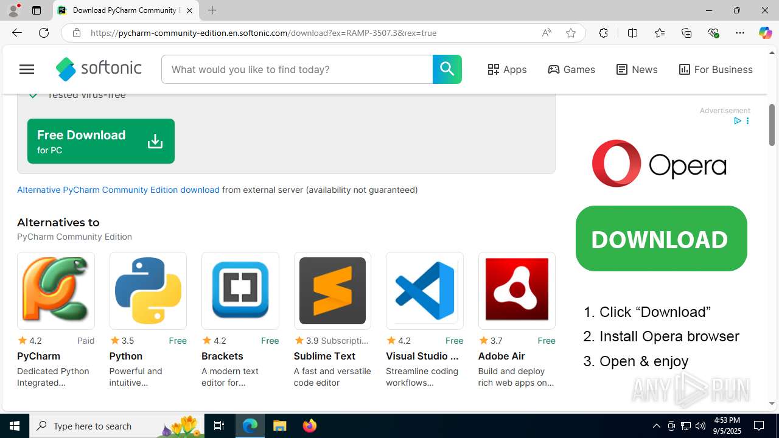This screenshot has height=438, width=779.
Task: Click the page vertical scrollbar thumb
Action: 772,125
